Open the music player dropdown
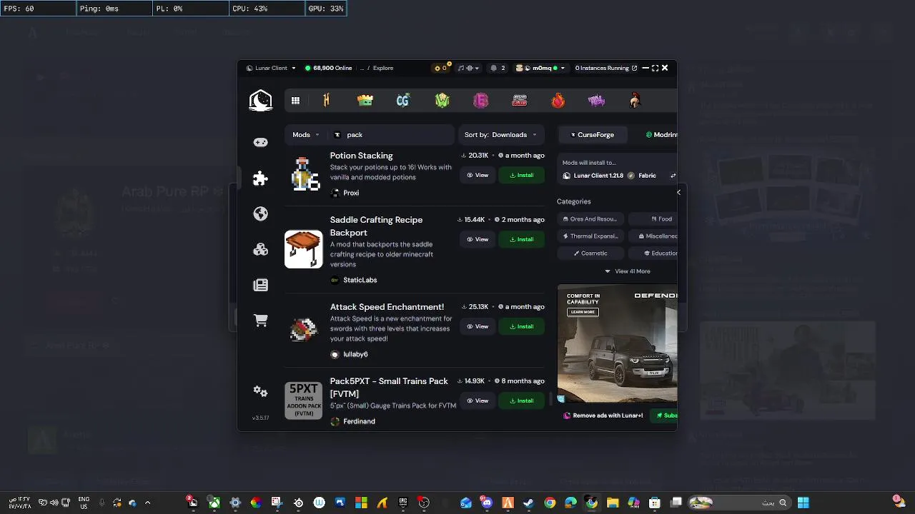 click(x=469, y=68)
